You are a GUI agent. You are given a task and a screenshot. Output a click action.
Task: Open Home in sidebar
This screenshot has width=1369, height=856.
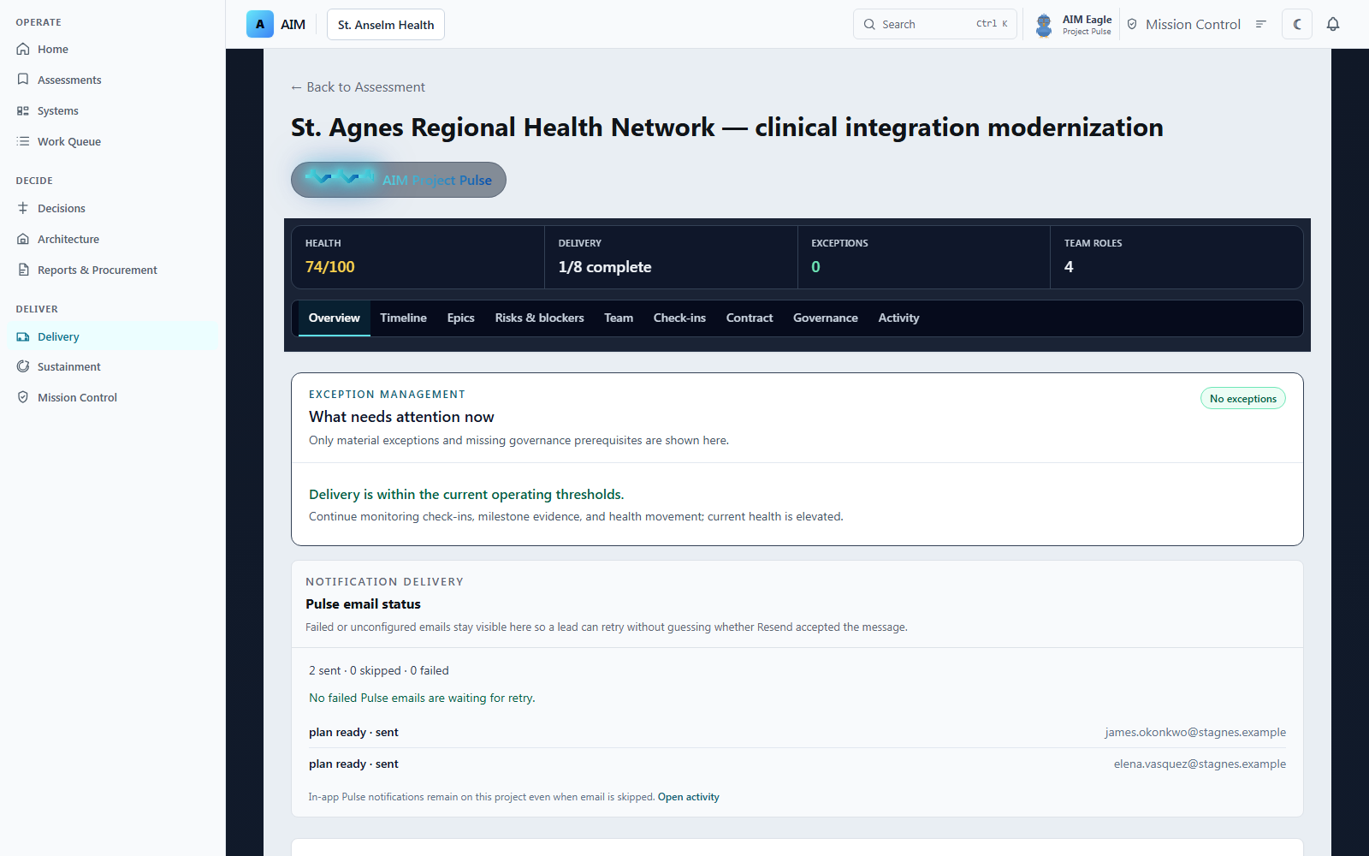(111, 49)
